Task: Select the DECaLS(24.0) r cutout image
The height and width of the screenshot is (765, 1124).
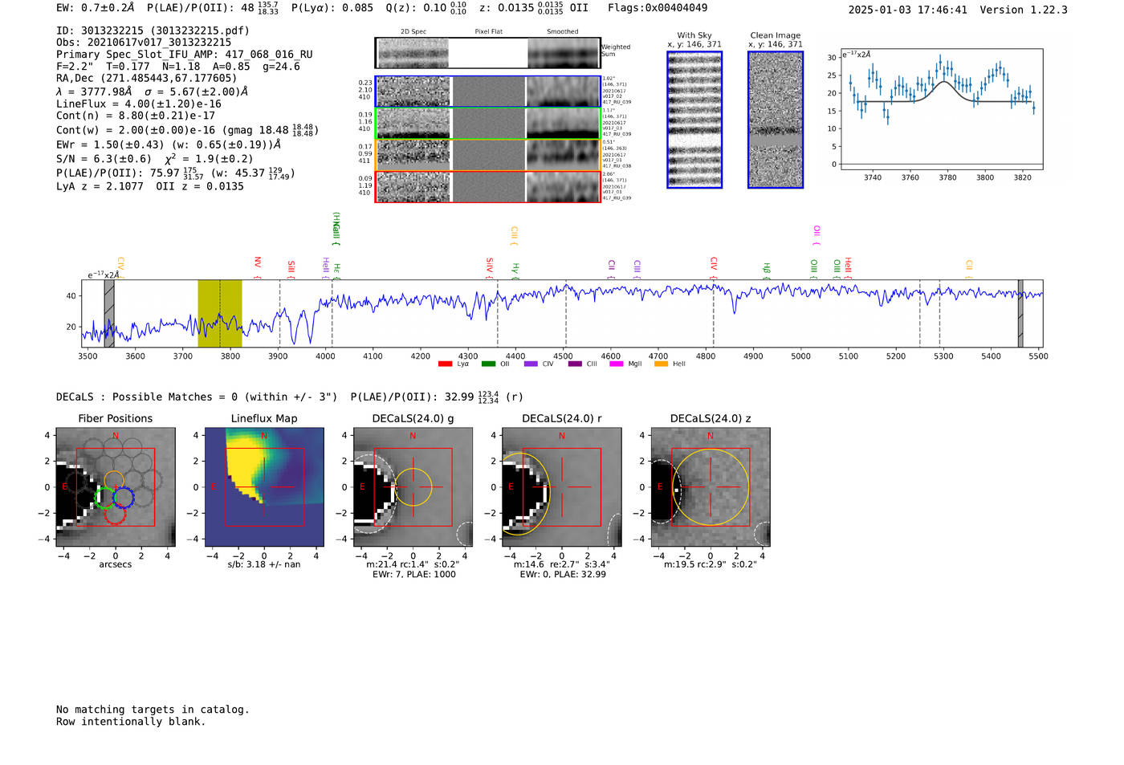Action: [562, 487]
